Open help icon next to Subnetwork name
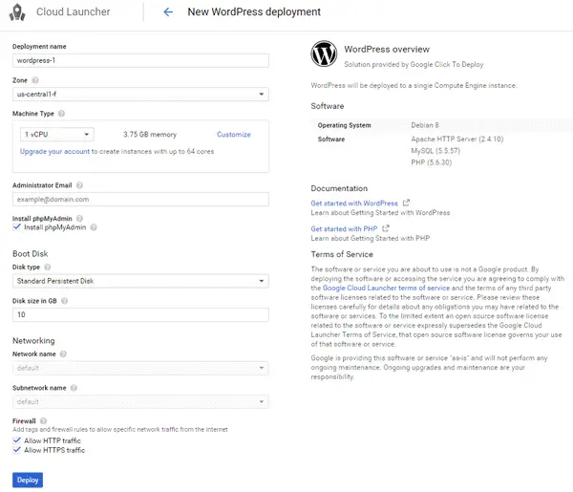Image resolution: width=573 pixels, height=492 pixels. 74,388
